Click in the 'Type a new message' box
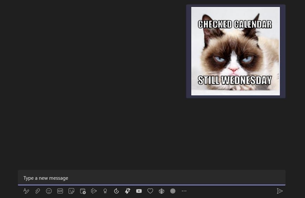Image resolution: width=305 pixels, height=198 pixels. [151, 178]
